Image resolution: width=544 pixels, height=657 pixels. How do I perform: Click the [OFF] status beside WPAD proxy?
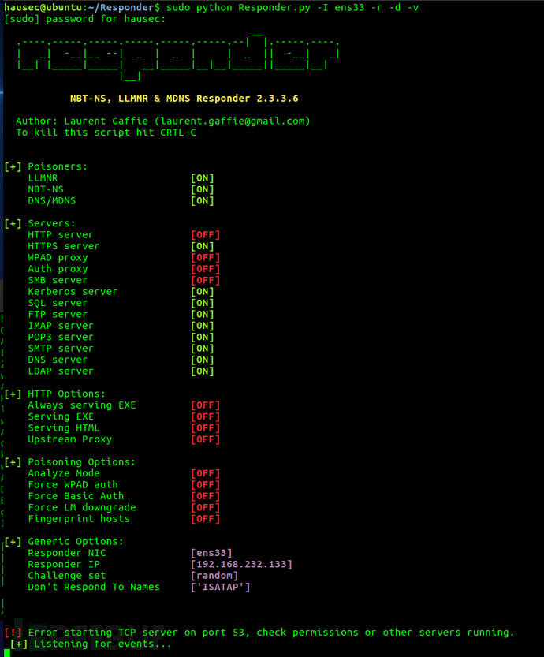point(205,257)
